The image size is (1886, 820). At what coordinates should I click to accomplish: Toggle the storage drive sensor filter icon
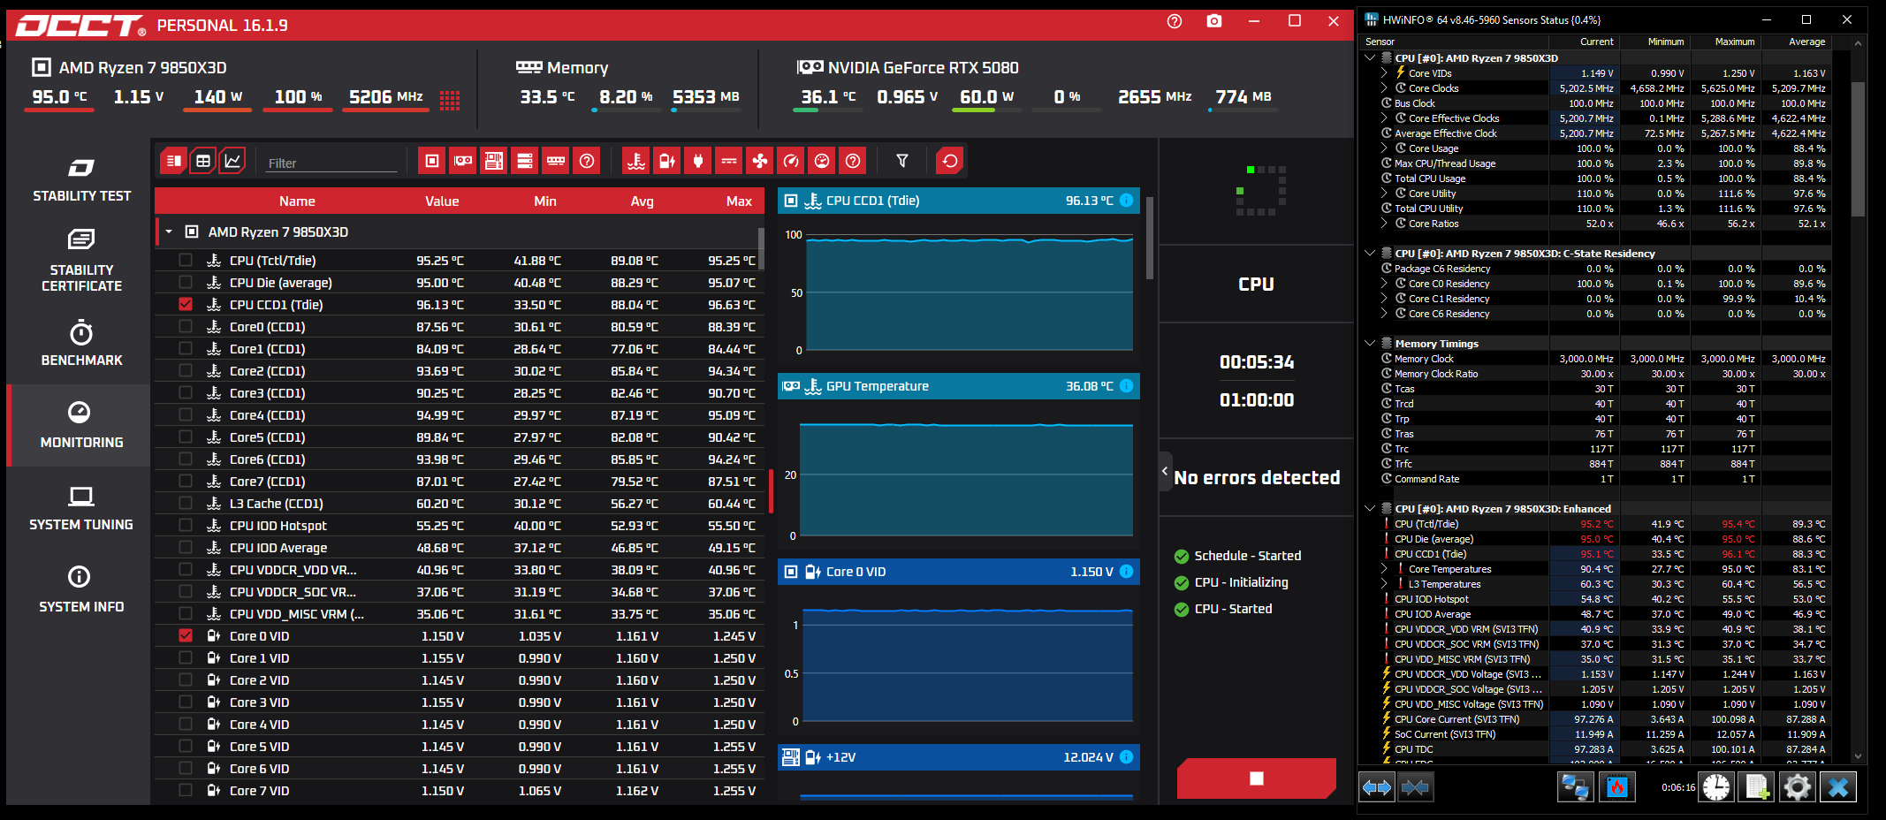(525, 161)
